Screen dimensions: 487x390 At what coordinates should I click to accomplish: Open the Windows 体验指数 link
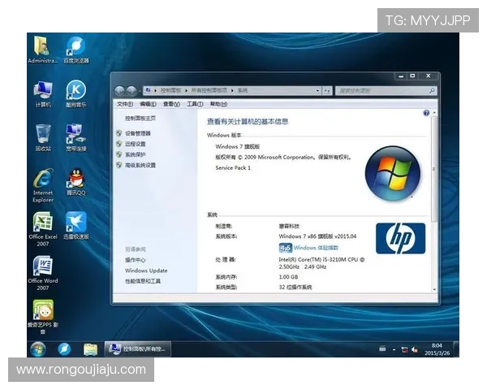click(316, 247)
